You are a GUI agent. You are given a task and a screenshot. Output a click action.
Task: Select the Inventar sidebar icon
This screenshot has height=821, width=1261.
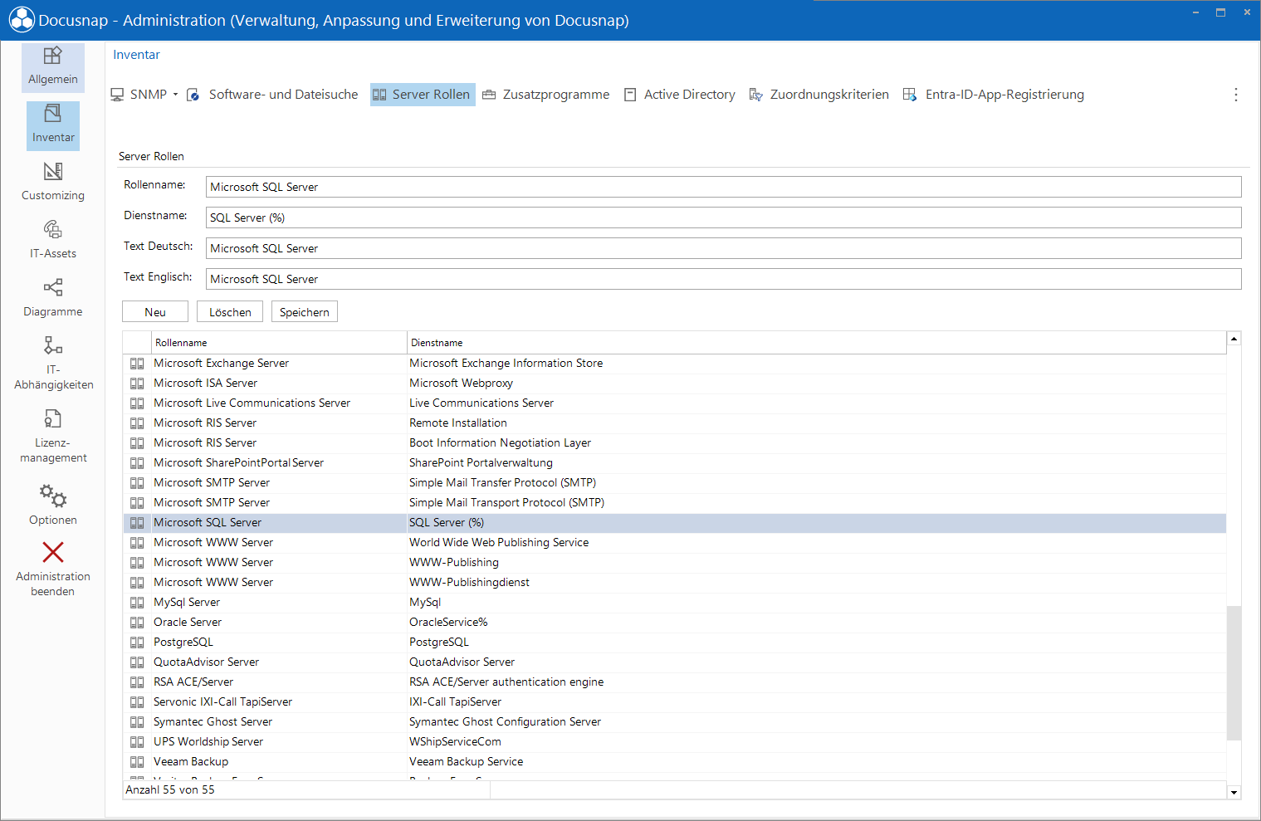53,113
